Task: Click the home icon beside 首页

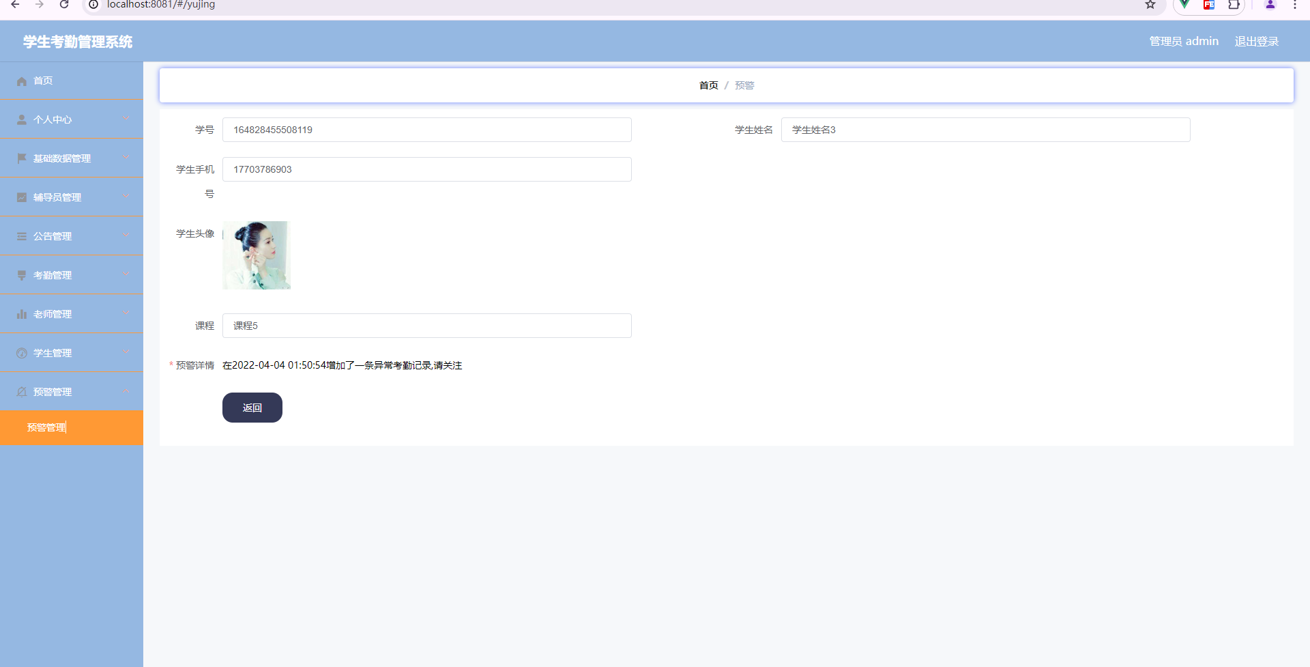Action: tap(22, 81)
